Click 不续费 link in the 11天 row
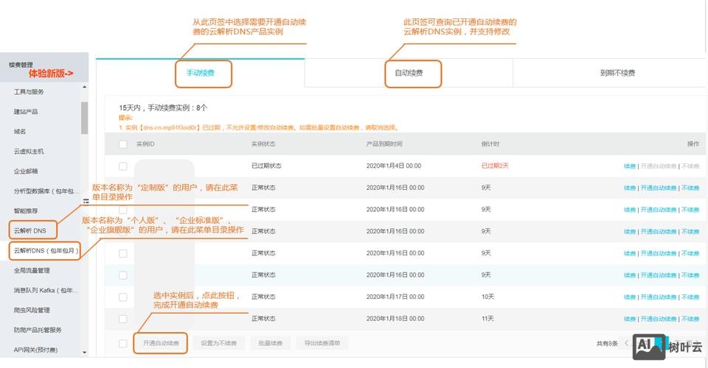708x368 pixels. click(690, 319)
